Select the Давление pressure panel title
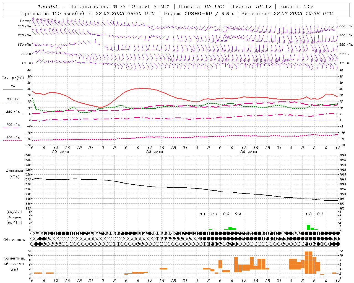The image size is (354, 283). click(14, 171)
